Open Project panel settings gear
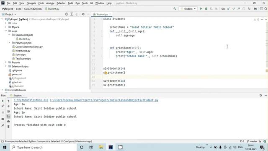 [83, 14]
